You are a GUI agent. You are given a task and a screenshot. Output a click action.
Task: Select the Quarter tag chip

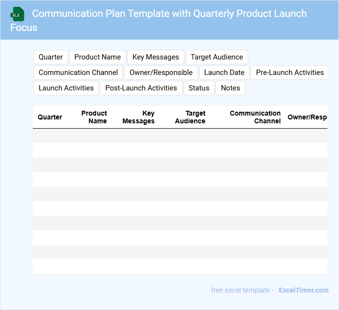point(51,57)
